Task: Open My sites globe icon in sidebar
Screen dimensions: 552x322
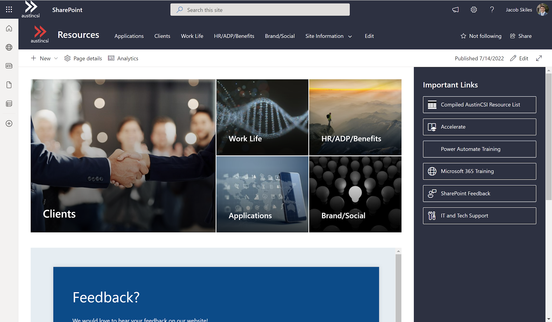Action: 9,47
